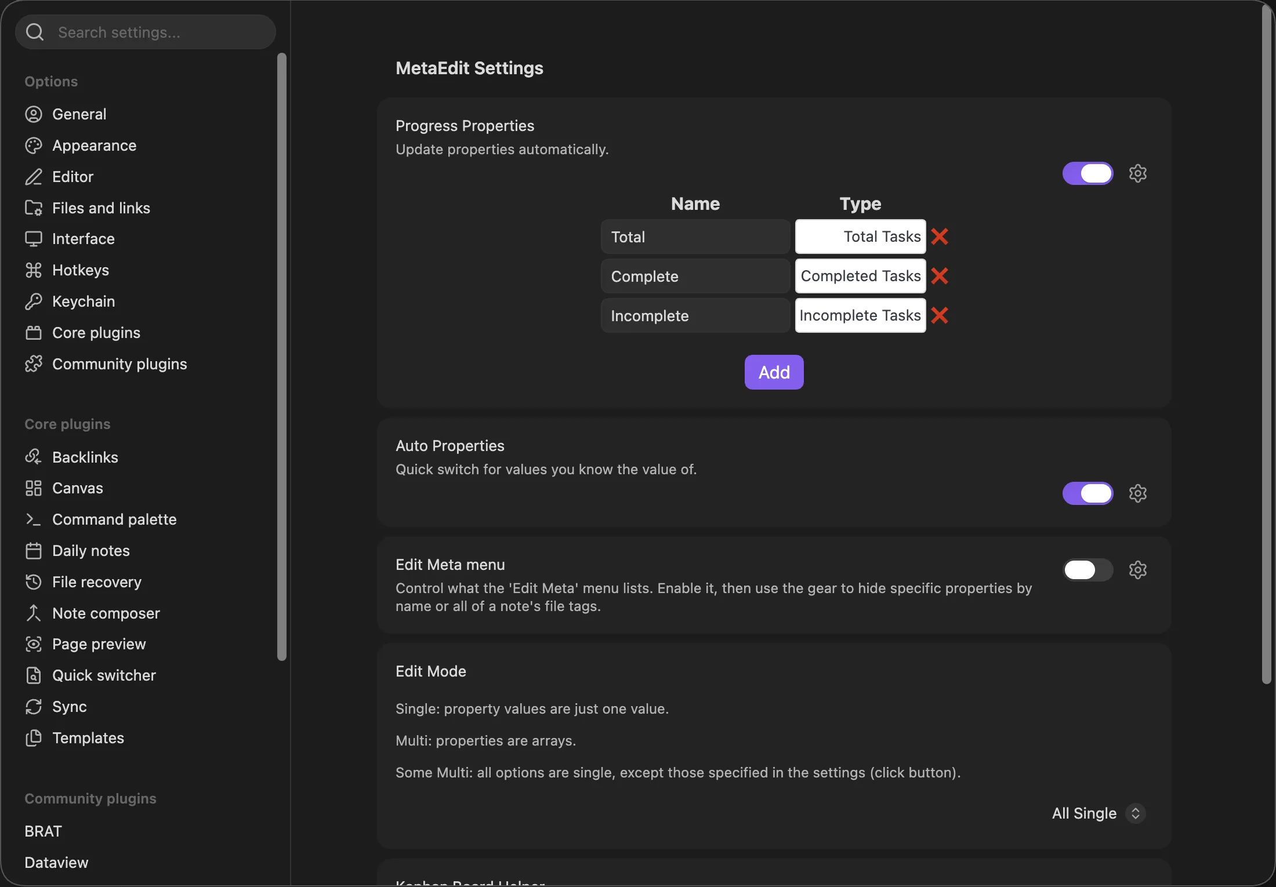Viewport: 1276px width, 887px height.
Task: Click the main settings pane scrollbar
Action: [x=1267, y=344]
